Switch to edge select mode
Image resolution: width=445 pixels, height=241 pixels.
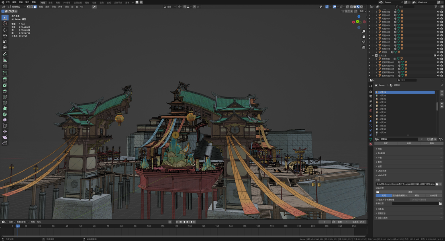coord(31,6)
